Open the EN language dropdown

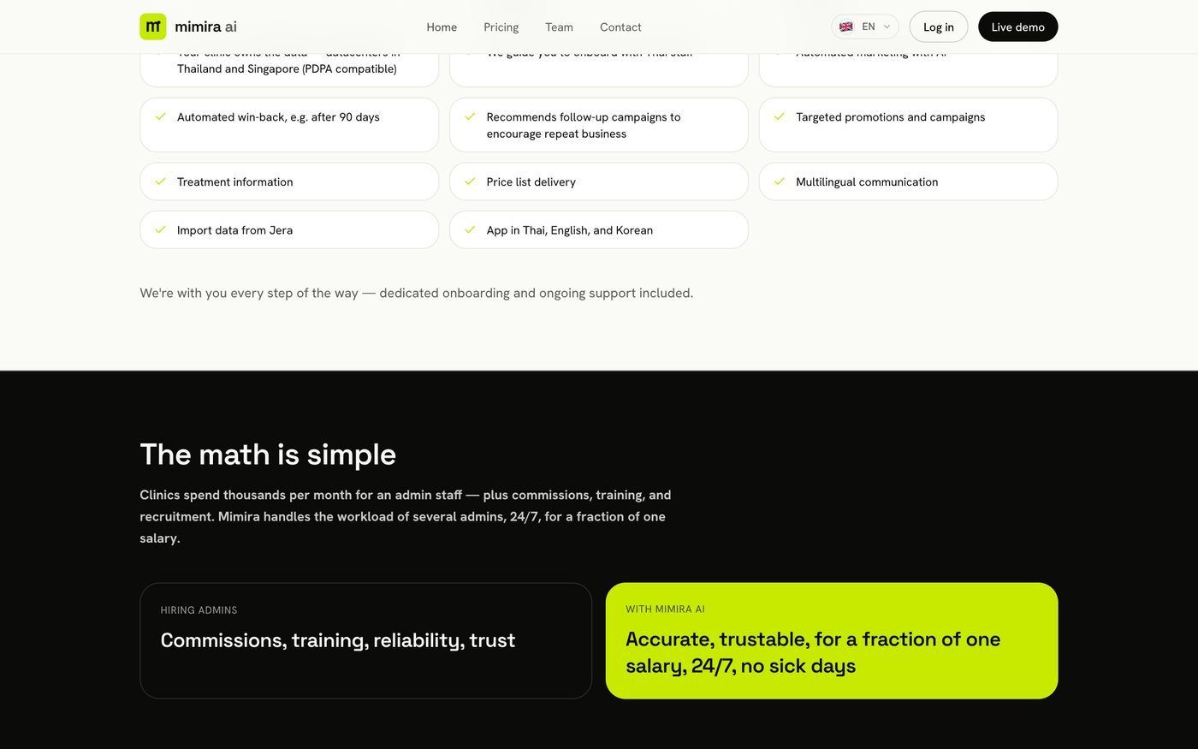(865, 27)
